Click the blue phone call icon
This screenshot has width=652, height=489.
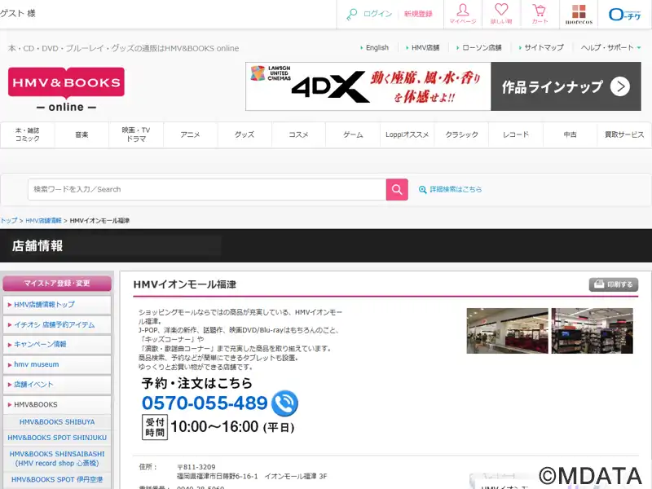pos(284,403)
